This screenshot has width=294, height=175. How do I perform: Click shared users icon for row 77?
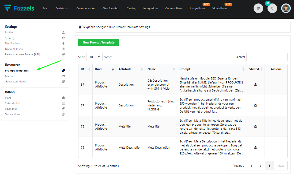255,105
